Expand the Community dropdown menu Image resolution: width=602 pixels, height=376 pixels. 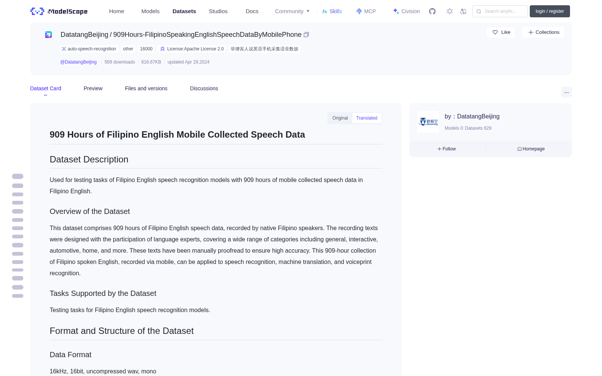292,11
